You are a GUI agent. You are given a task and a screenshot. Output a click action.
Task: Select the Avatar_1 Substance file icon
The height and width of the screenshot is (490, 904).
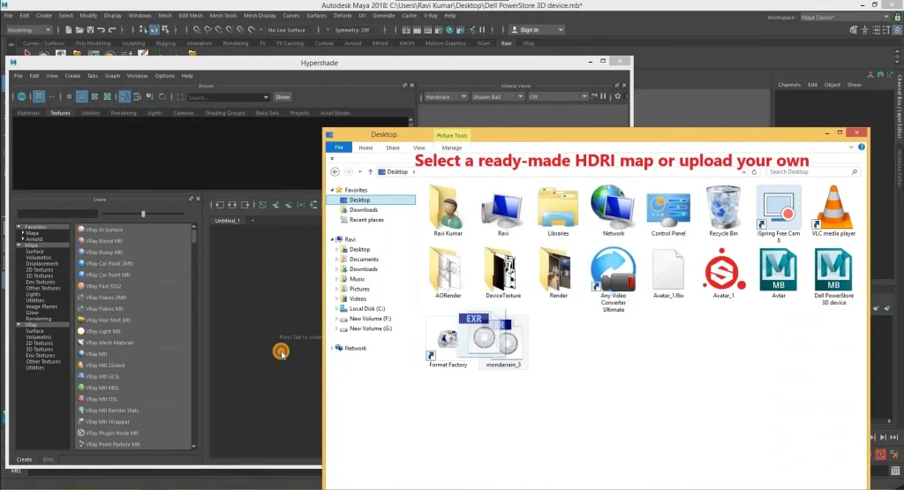[723, 273]
